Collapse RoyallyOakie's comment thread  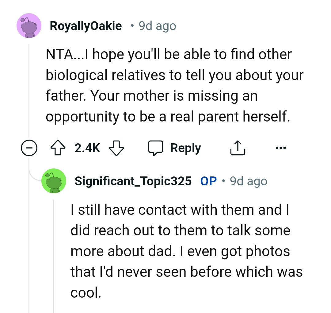tap(29, 148)
